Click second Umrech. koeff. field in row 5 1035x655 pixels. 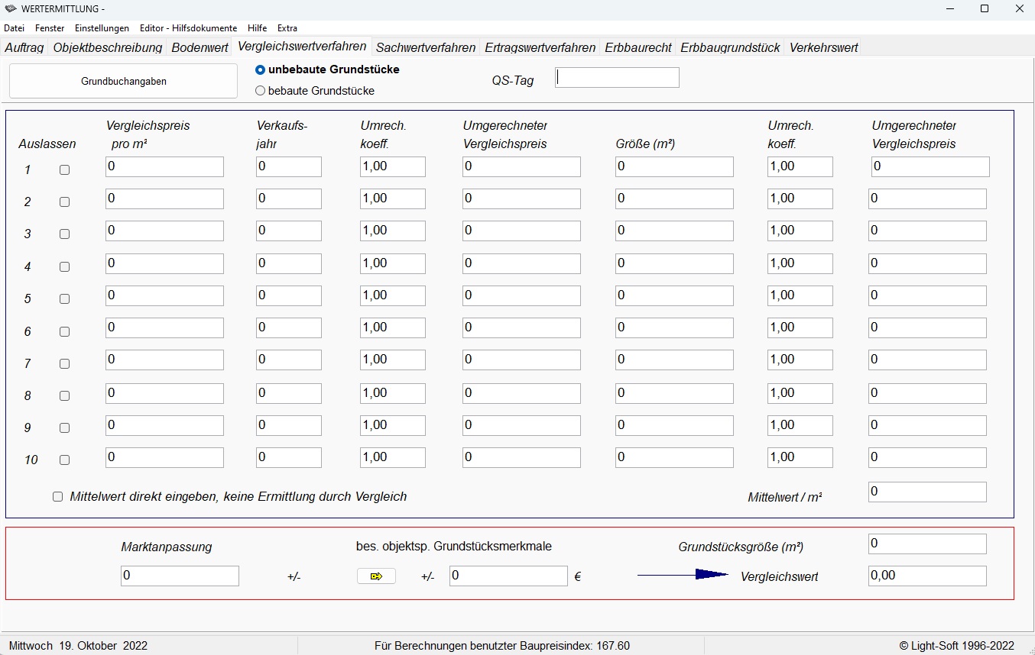tap(800, 295)
